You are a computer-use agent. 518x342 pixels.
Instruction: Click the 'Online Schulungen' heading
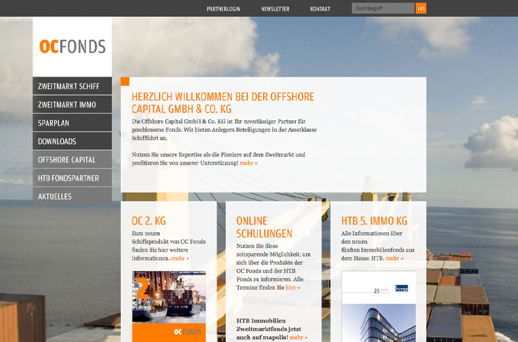click(x=265, y=227)
